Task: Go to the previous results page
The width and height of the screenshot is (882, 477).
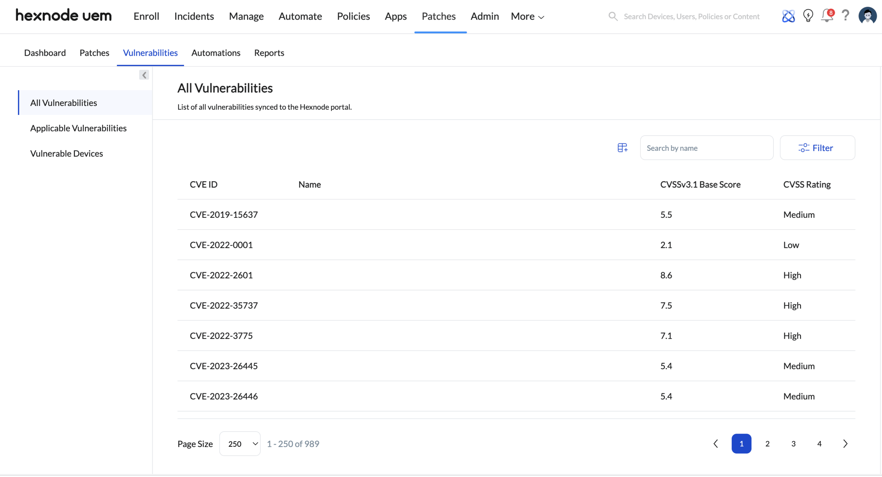Action: tap(716, 444)
